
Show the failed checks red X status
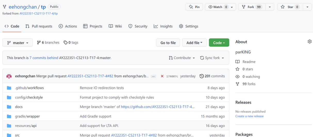coord(162,76)
